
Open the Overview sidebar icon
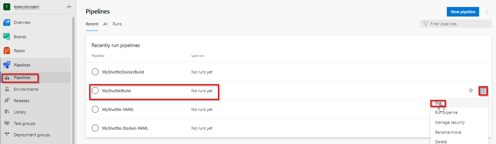[7, 22]
